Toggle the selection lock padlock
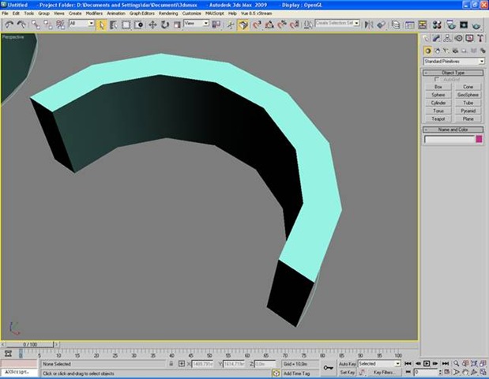Screen dimensions: 489x379 click(x=173, y=364)
